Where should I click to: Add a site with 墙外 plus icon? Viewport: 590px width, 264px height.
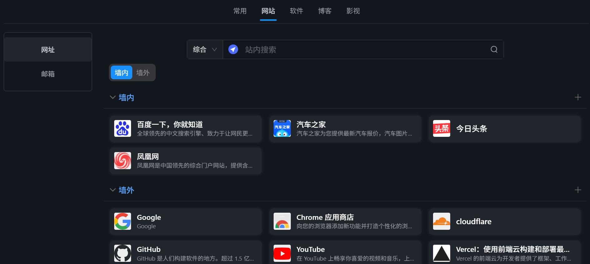pyautogui.click(x=578, y=190)
